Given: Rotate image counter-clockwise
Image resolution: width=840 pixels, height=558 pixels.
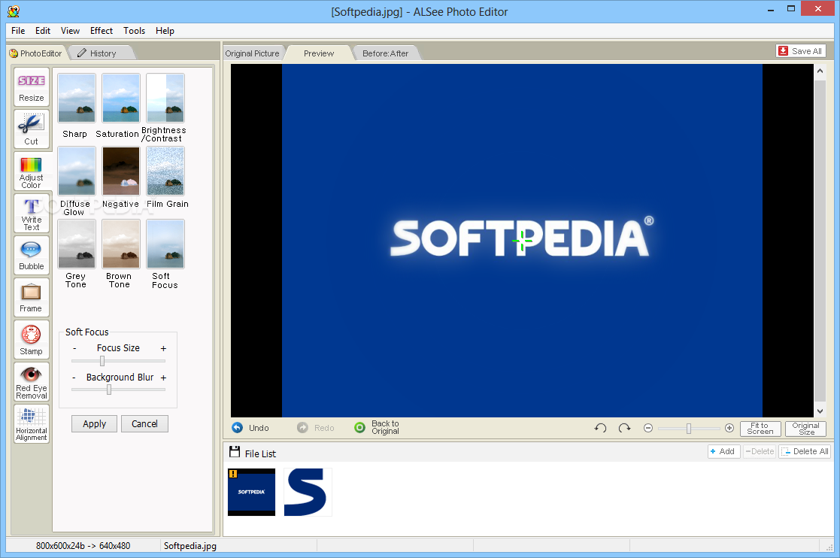Looking at the screenshot, I should (601, 428).
